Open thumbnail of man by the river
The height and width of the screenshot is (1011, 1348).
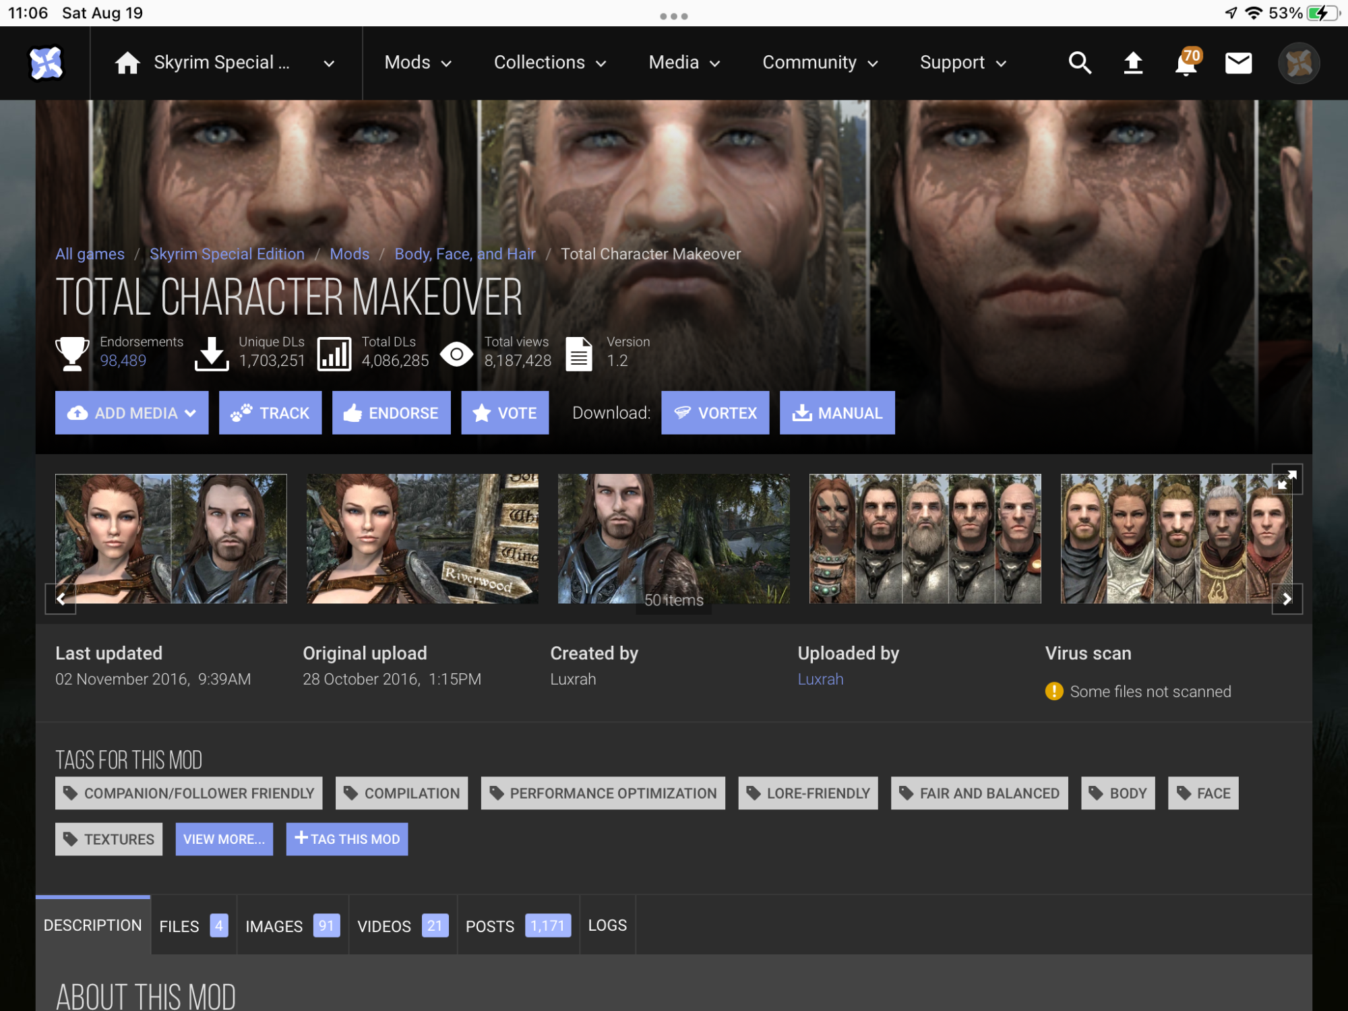click(673, 539)
